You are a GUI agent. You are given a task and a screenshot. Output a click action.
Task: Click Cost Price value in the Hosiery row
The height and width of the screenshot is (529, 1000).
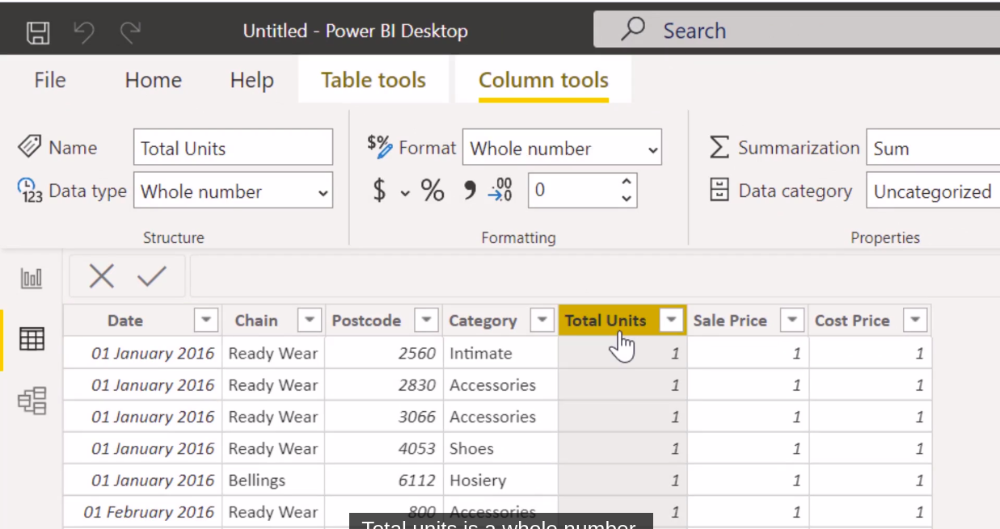coord(870,480)
